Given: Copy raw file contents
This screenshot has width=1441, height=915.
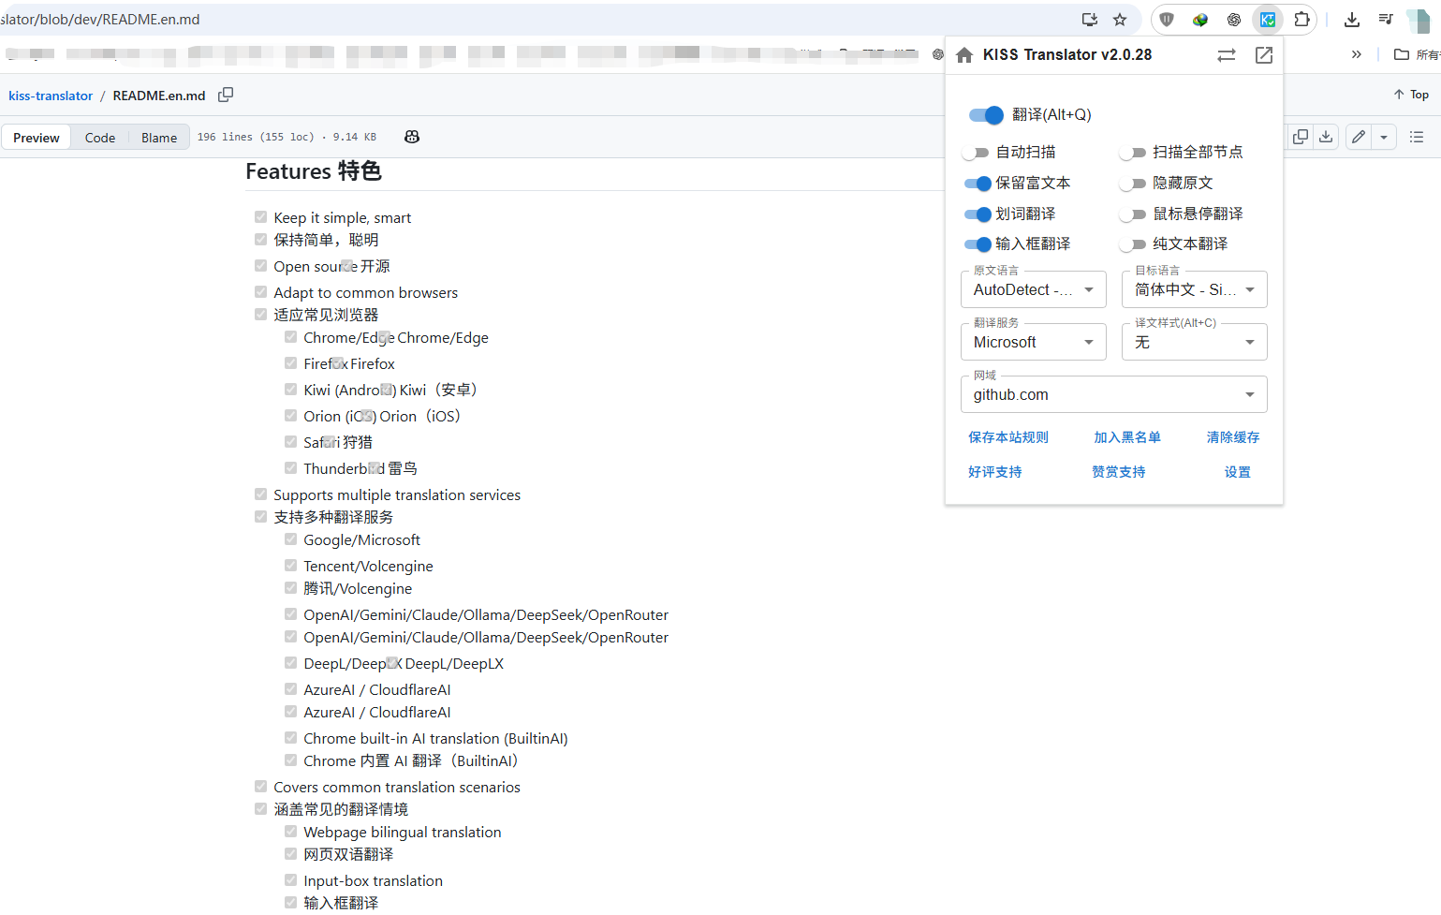Looking at the screenshot, I should tap(1301, 137).
